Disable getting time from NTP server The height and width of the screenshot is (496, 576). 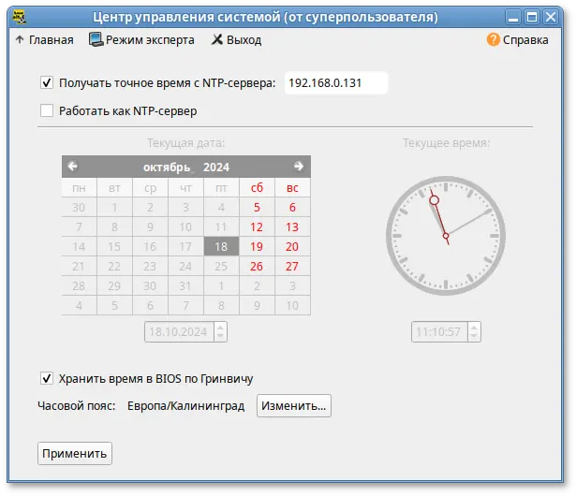(x=48, y=83)
